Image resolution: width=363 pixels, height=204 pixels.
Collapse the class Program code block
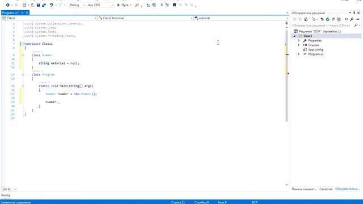click(x=23, y=75)
